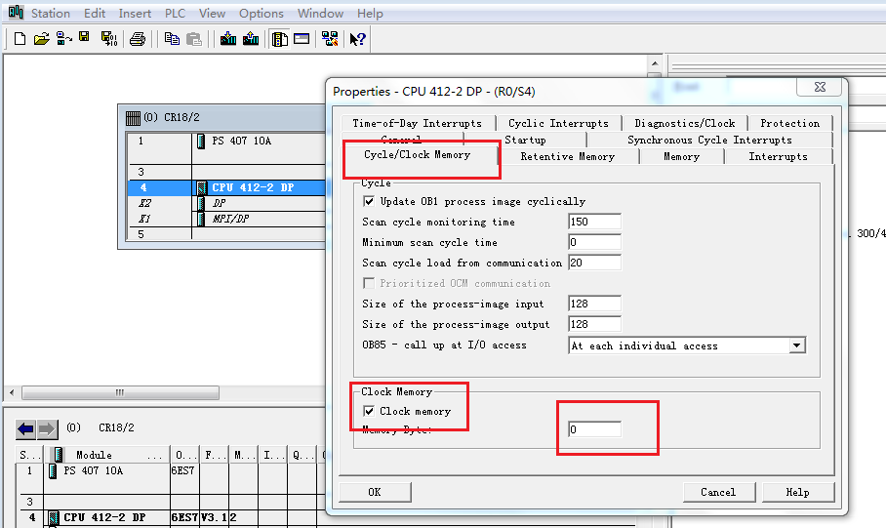The height and width of the screenshot is (528, 886).
Task: Click the process-image input size field
Action: (594, 304)
